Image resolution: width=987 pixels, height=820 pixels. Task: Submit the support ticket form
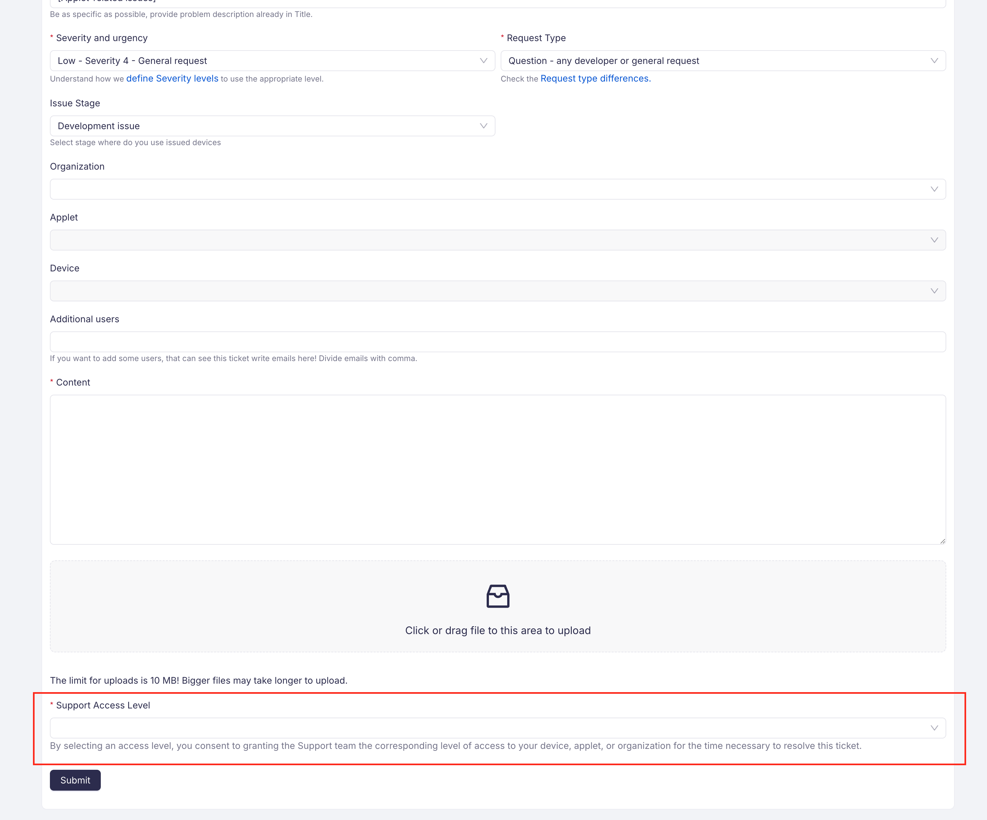pos(75,780)
